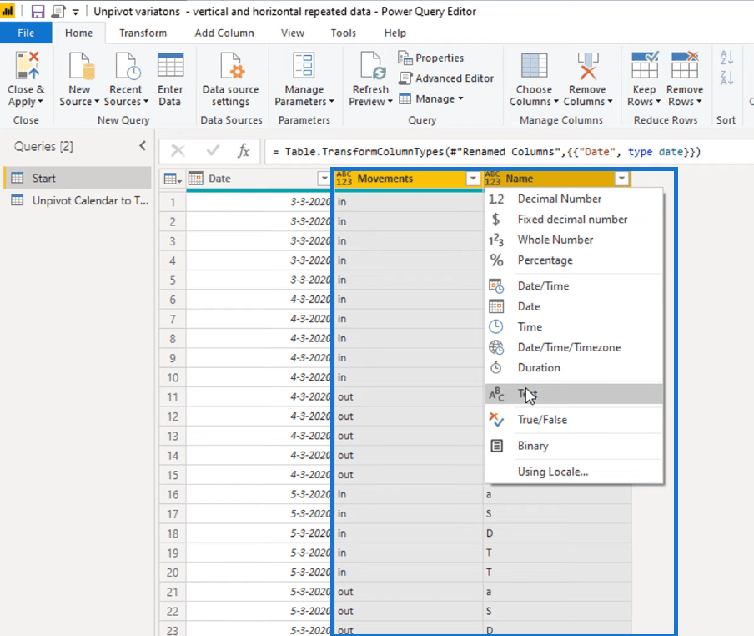
Task: Choose True/False data type
Action: [574, 420]
